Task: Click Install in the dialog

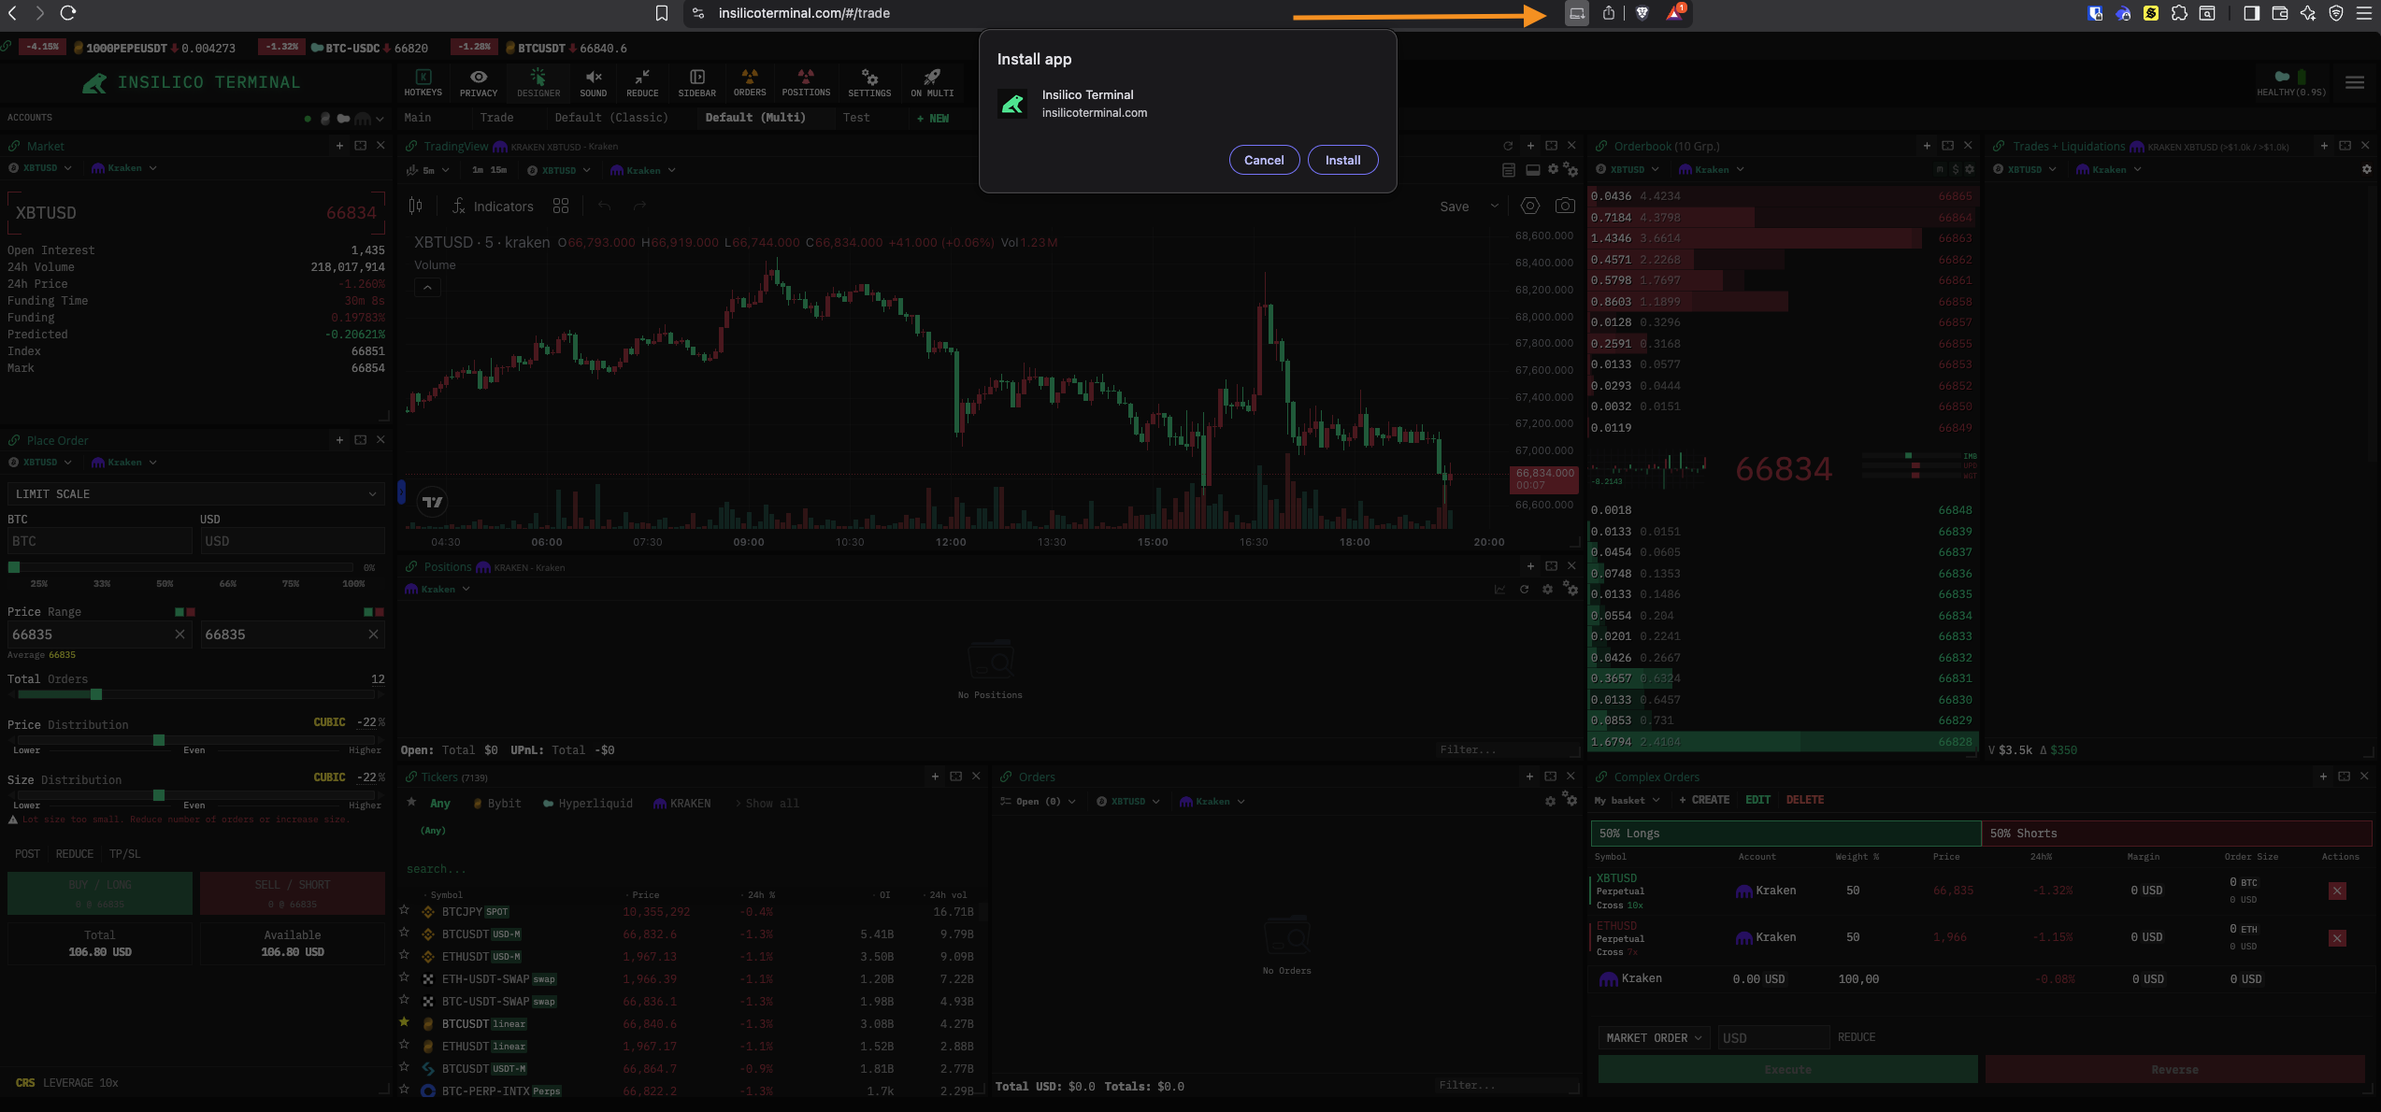Action: (1341, 161)
